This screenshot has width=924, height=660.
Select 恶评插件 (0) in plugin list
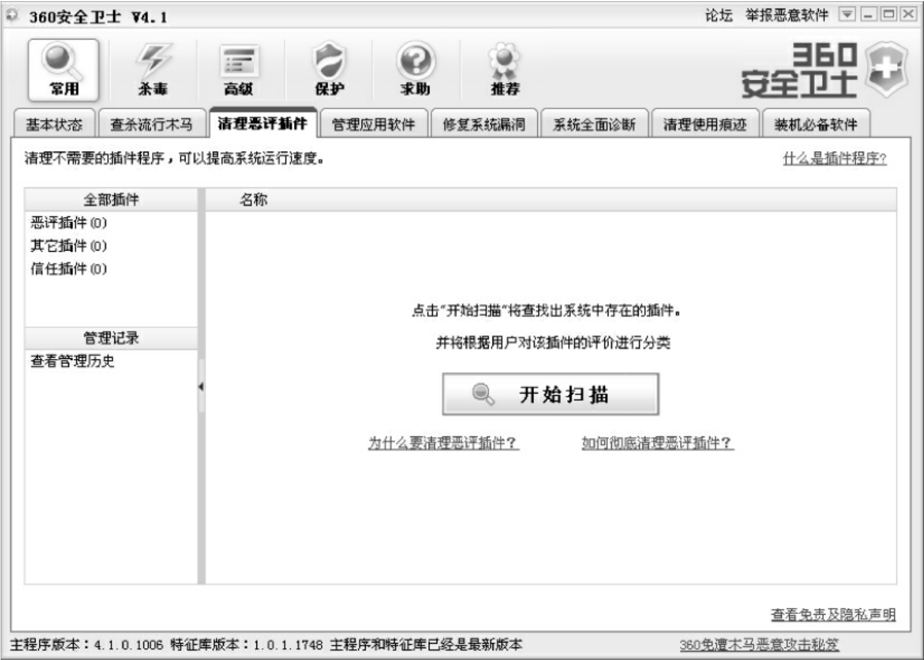pos(68,223)
